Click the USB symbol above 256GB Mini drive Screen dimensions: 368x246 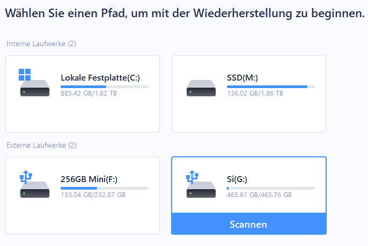(x=25, y=176)
